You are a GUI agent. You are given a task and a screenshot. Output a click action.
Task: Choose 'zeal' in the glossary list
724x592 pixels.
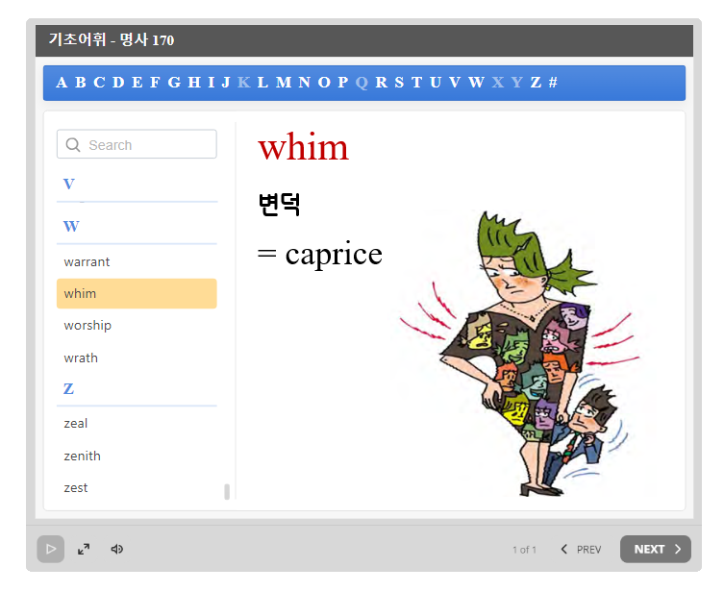pyautogui.click(x=76, y=424)
